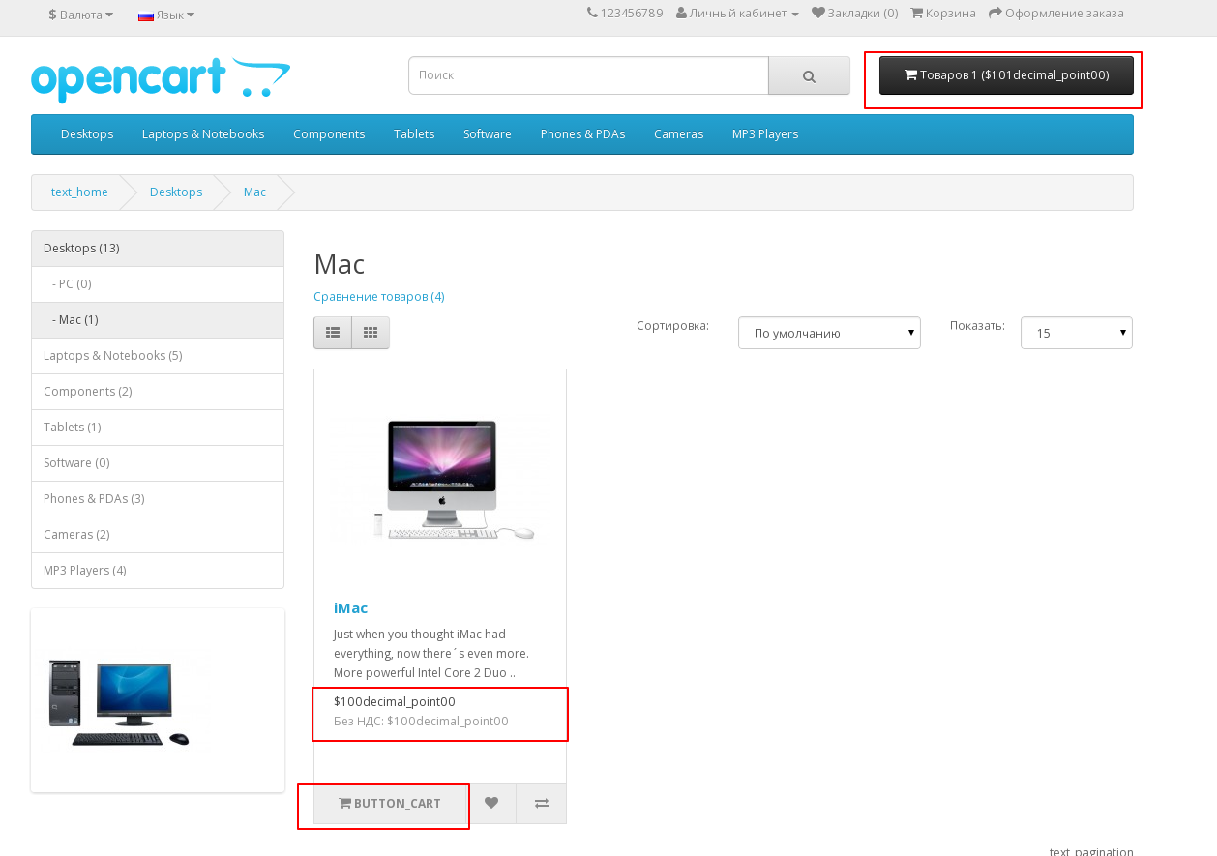Select Software (0) in sidebar
The height and width of the screenshot is (856, 1217).
158,463
